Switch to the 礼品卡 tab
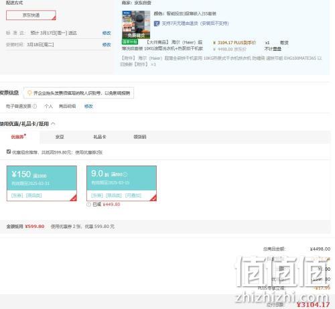This screenshot has height=309, width=335. (x=100, y=137)
